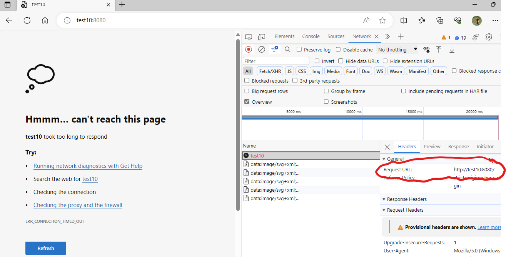This screenshot has width=506, height=257.
Task: Add a DevTools tool with plus icon
Action: point(401,36)
